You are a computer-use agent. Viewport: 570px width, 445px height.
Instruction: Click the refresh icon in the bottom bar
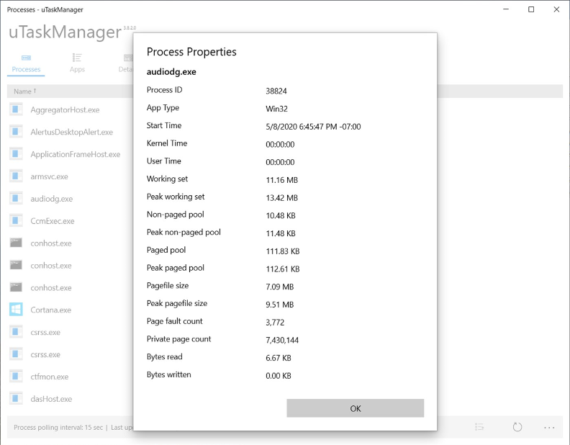pyautogui.click(x=517, y=427)
